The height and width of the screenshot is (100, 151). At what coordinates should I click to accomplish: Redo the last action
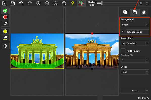30,3
